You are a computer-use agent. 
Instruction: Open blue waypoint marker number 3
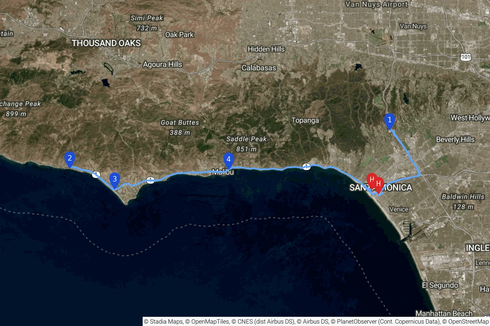coord(114,181)
